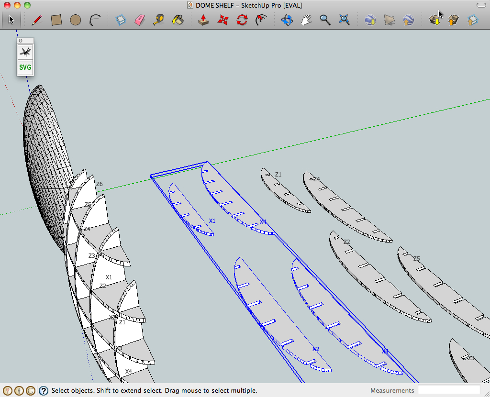Click the Toggle Terrain icon
The width and height of the screenshot is (490, 397).
tap(390, 20)
